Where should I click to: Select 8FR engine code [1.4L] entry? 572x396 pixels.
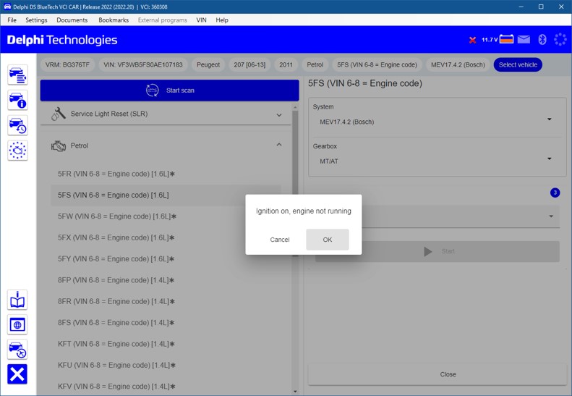tap(166, 301)
